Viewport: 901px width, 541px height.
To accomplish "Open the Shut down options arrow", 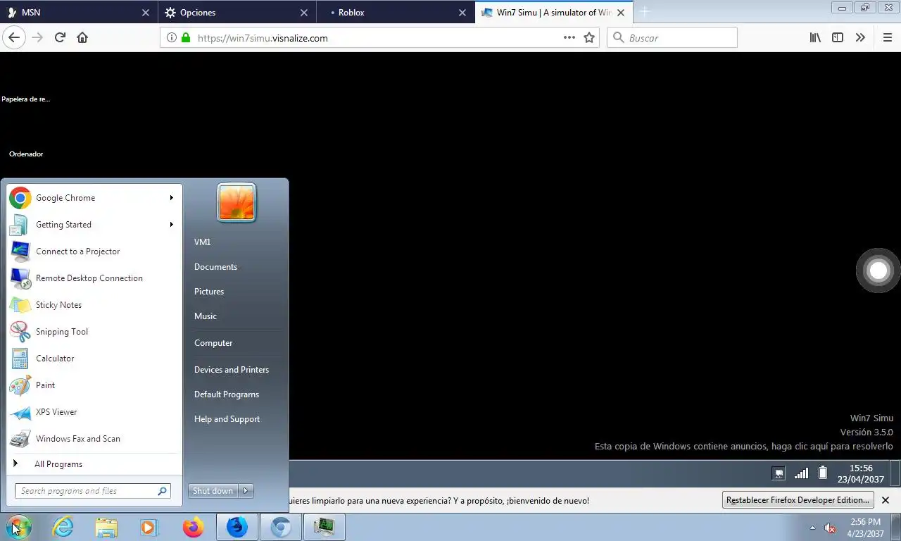I will coord(246,491).
